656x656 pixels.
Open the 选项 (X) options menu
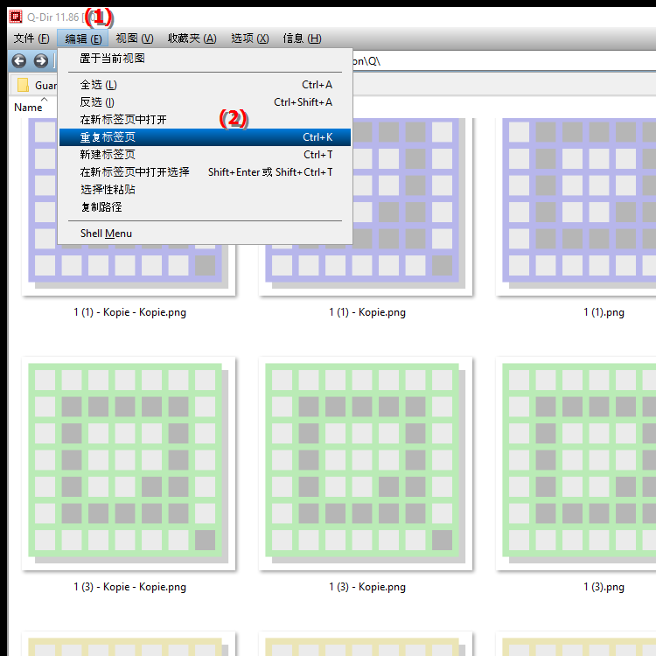click(x=249, y=38)
